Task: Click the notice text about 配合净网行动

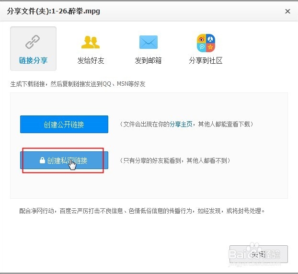Action: 142,211
